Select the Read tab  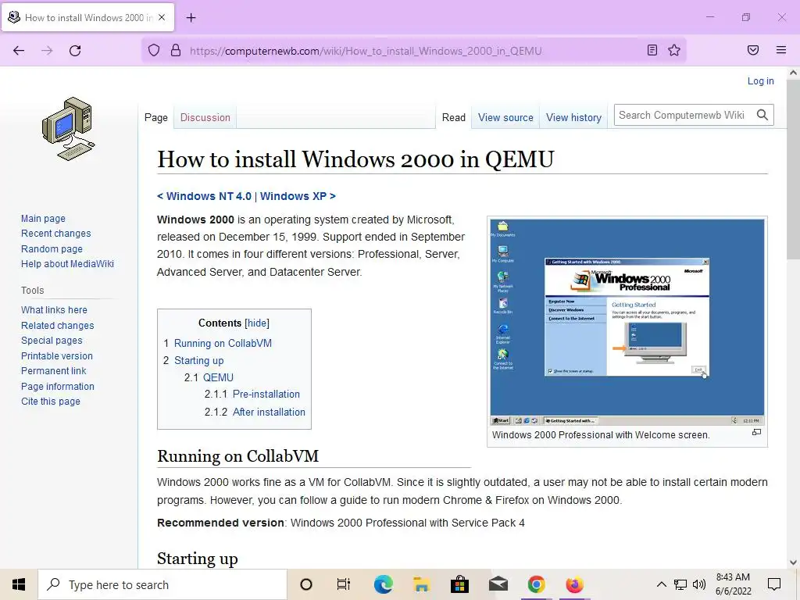(x=454, y=117)
